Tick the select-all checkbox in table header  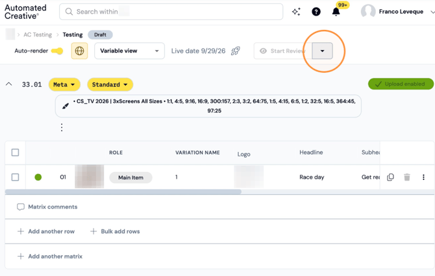pos(16,152)
